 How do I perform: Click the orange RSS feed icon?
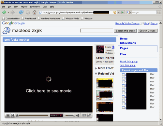[115, 12]
